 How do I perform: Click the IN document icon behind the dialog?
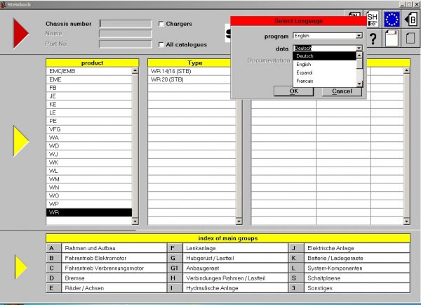coord(354,14)
